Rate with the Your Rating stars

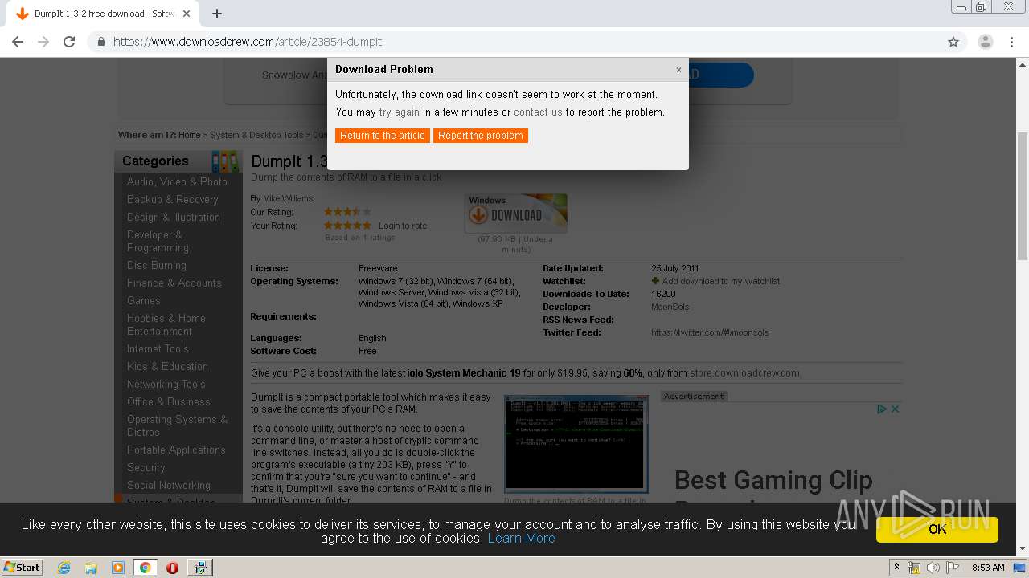[347, 226]
